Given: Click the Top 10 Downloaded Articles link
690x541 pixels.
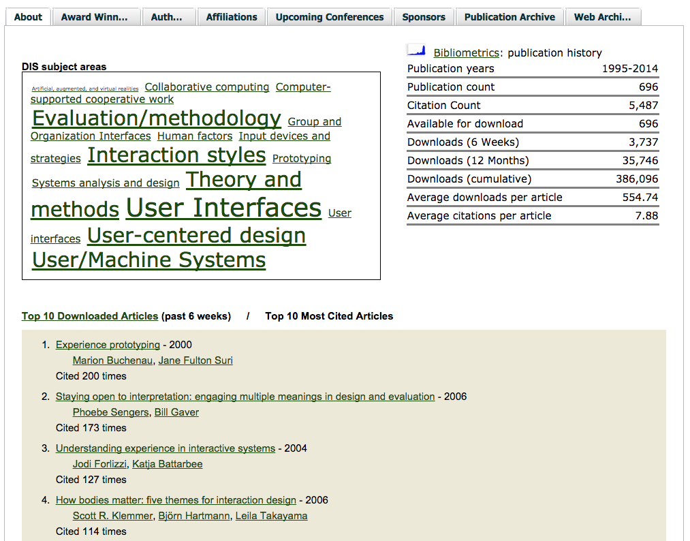Looking at the screenshot, I should (x=89, y=315).
